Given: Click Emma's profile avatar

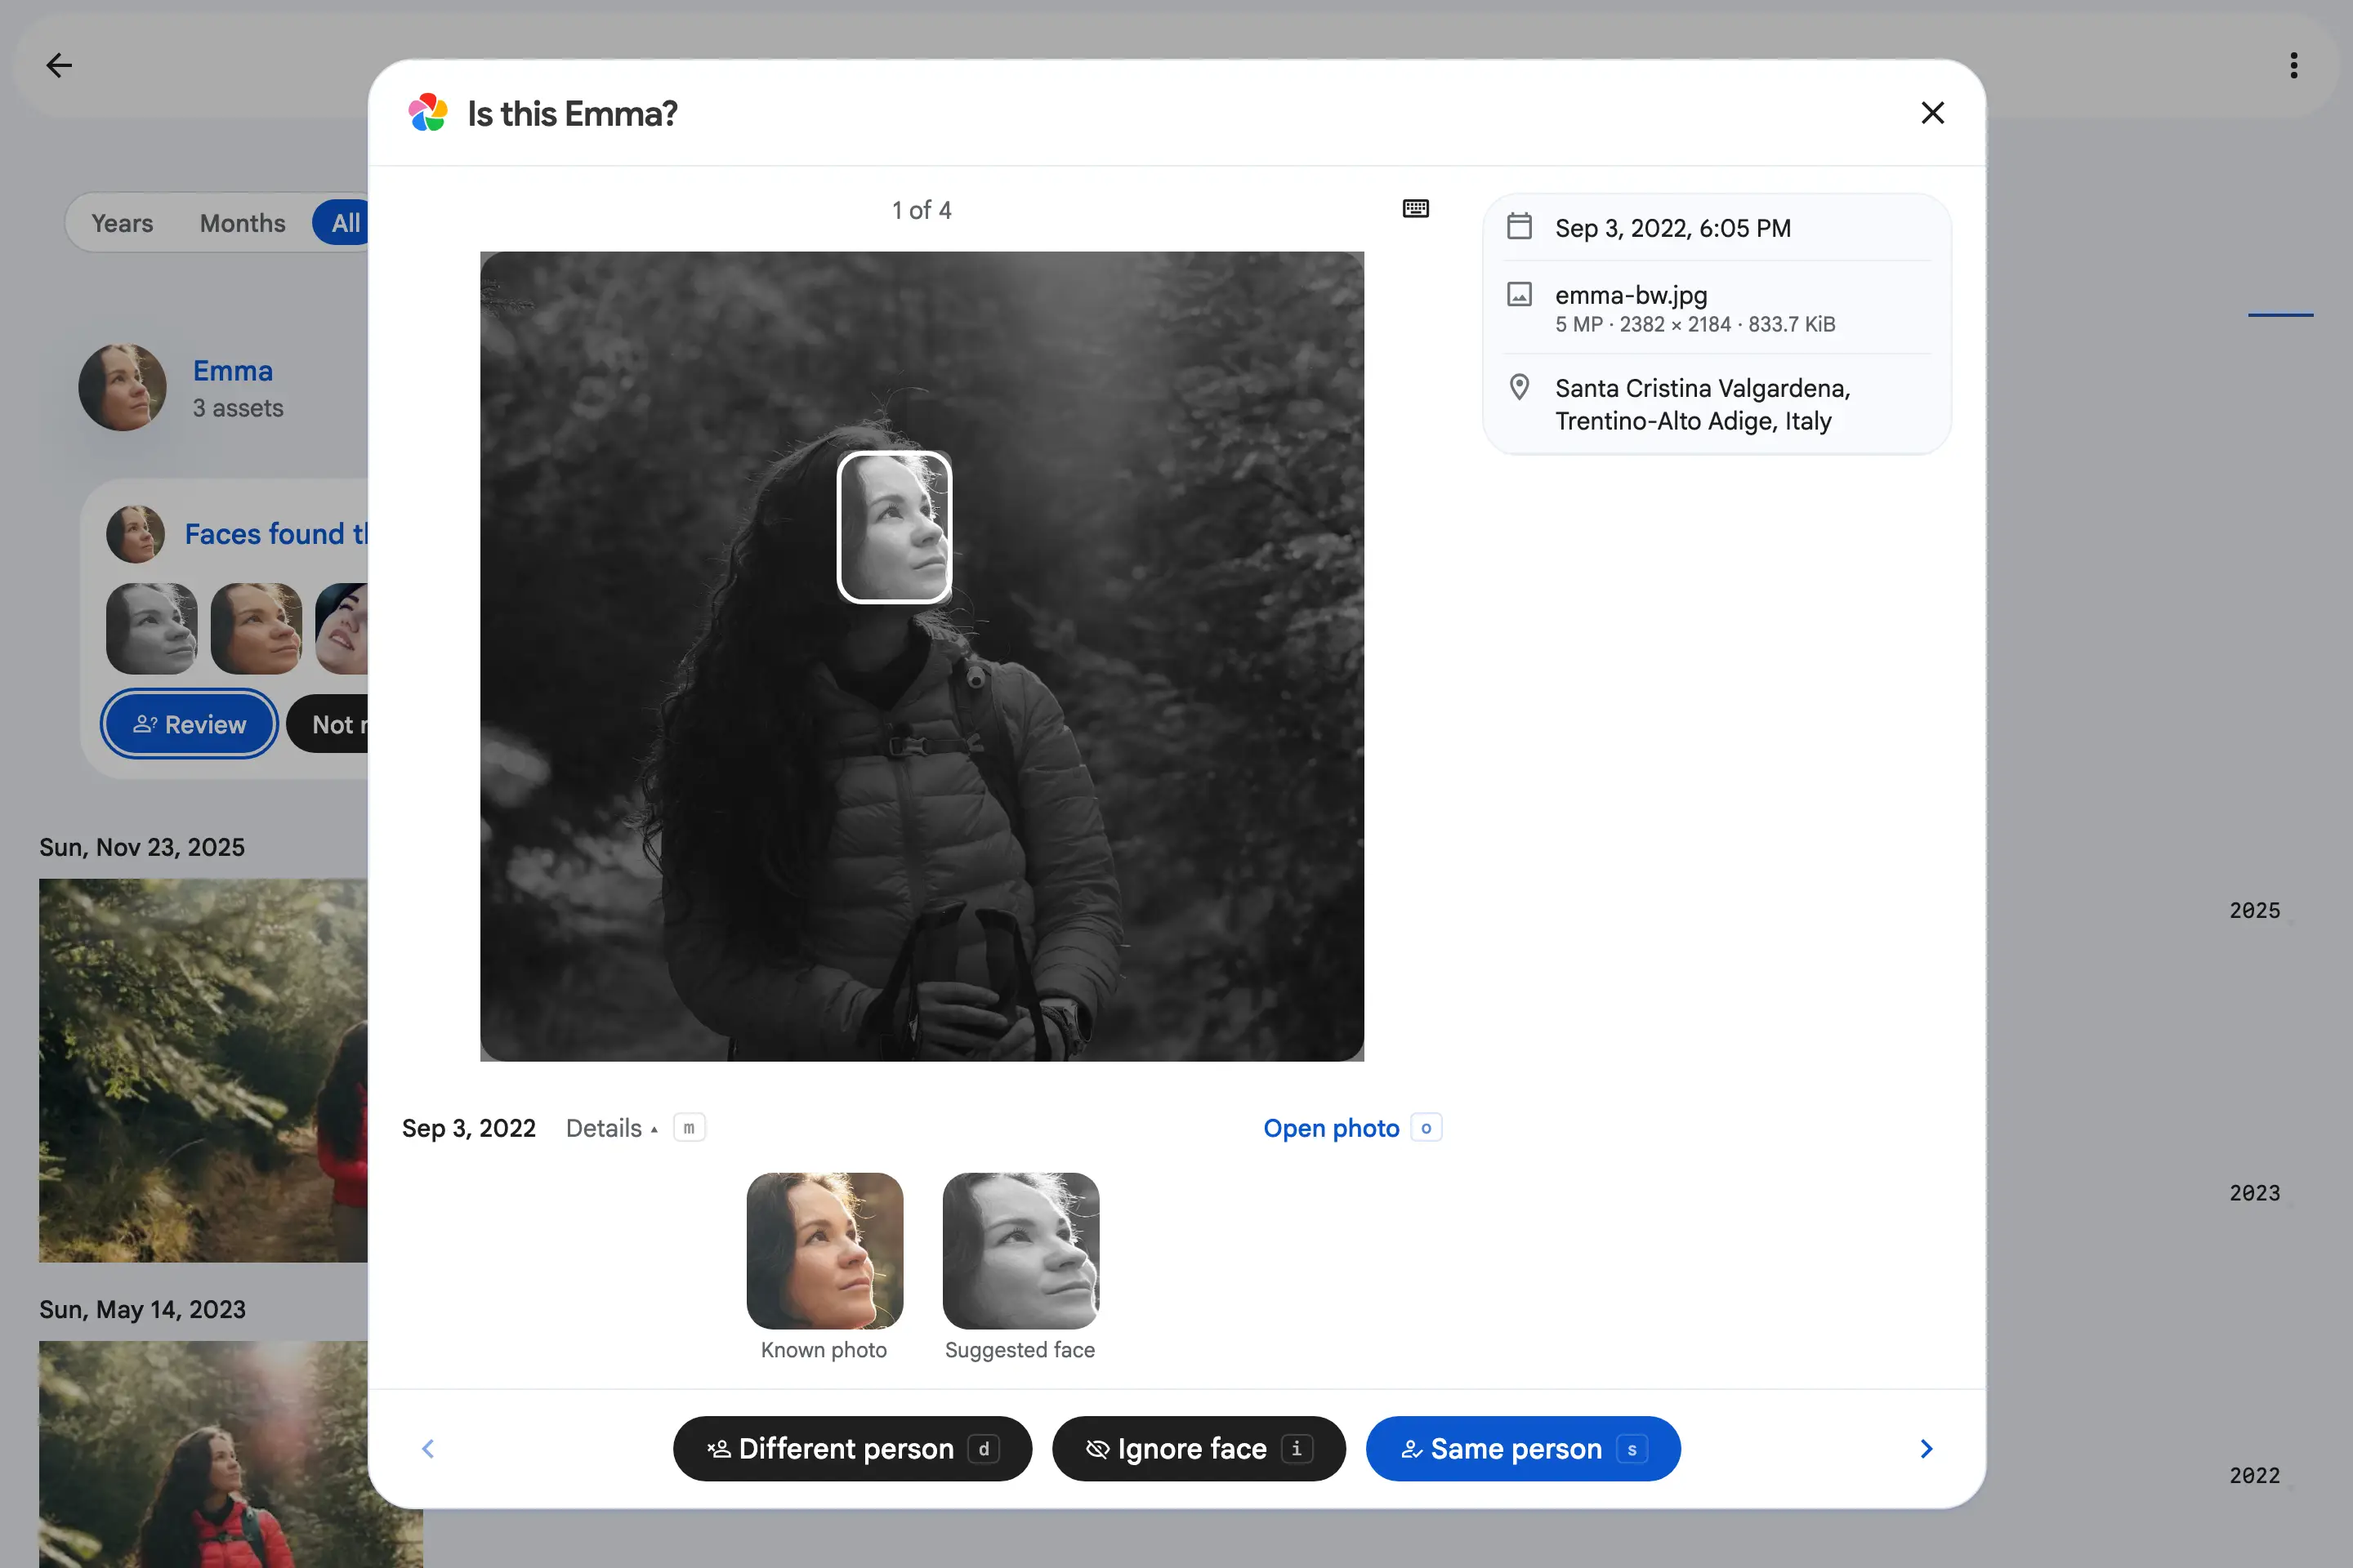Looking at the screenshot, I should [122, 387].
